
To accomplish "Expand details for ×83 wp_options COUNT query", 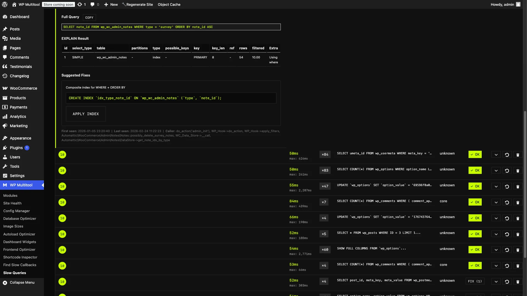I will pyautogui.click(x=496, y=171).
